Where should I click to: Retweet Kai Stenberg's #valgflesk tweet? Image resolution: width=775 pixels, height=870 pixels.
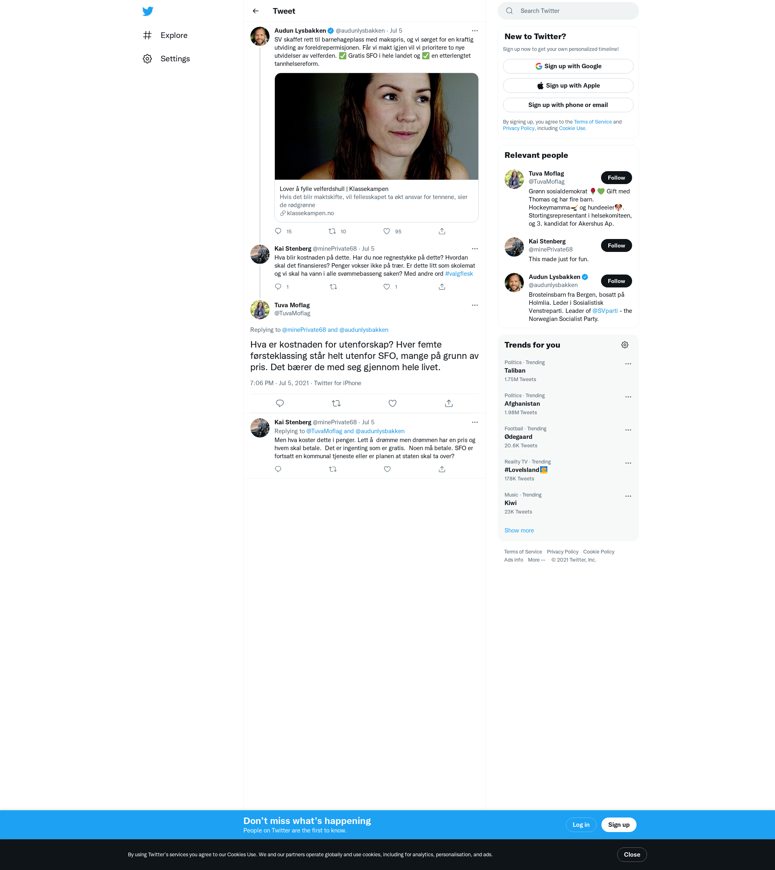coord(333,287)
